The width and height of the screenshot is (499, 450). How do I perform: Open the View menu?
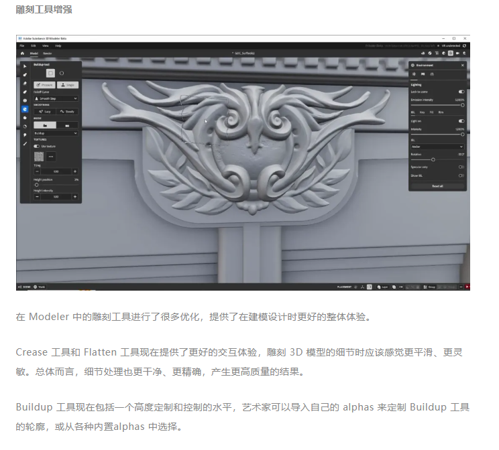[46, 46]
